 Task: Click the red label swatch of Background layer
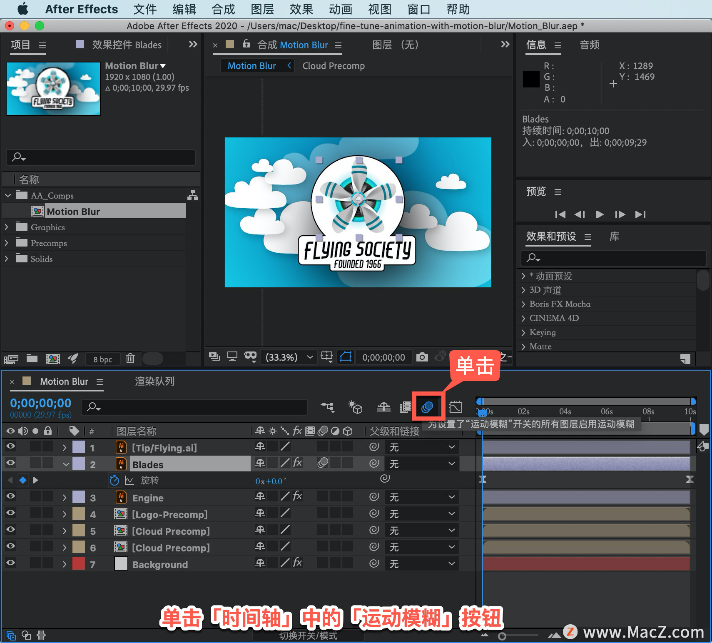[79, 563]
